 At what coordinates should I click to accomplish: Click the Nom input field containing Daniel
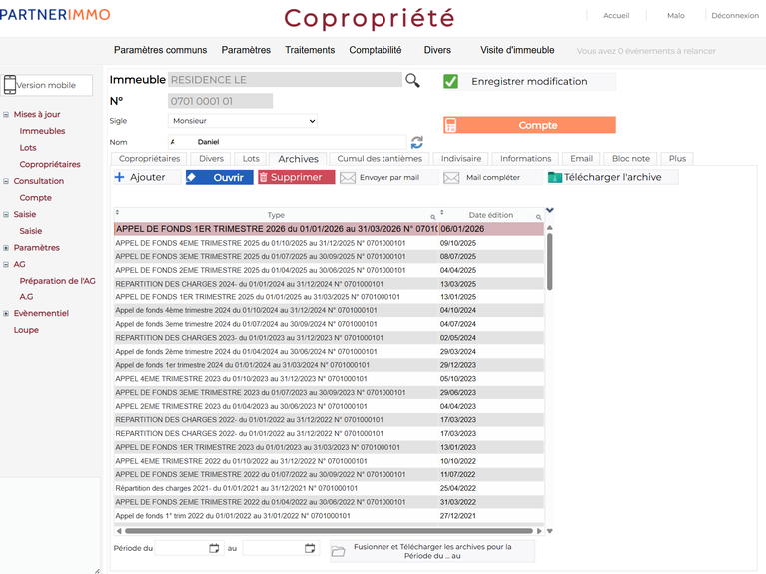tap(288, 142)
